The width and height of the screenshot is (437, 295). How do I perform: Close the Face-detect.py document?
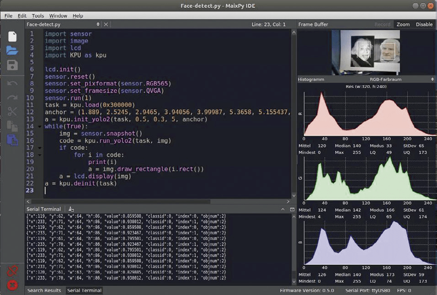point(106,24)
